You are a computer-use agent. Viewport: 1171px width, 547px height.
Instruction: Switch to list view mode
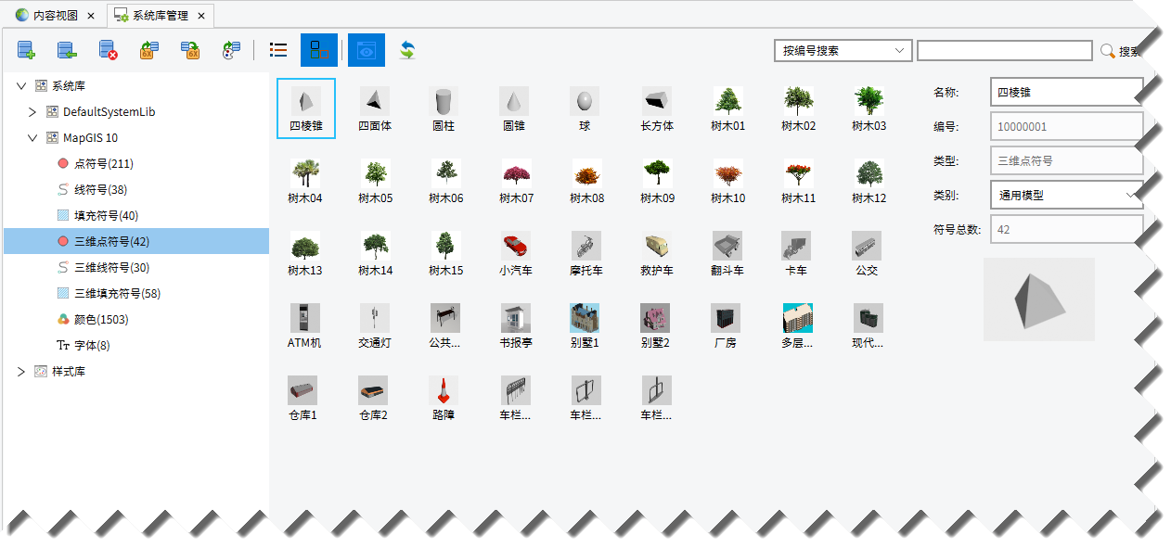pyautogui.click(x=277, y=50)
